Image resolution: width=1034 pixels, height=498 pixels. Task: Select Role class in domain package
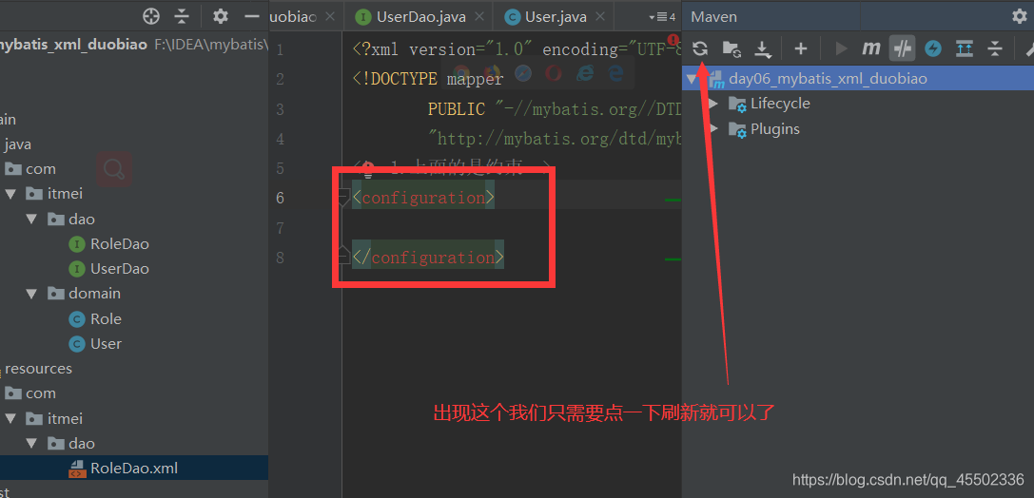106,318
